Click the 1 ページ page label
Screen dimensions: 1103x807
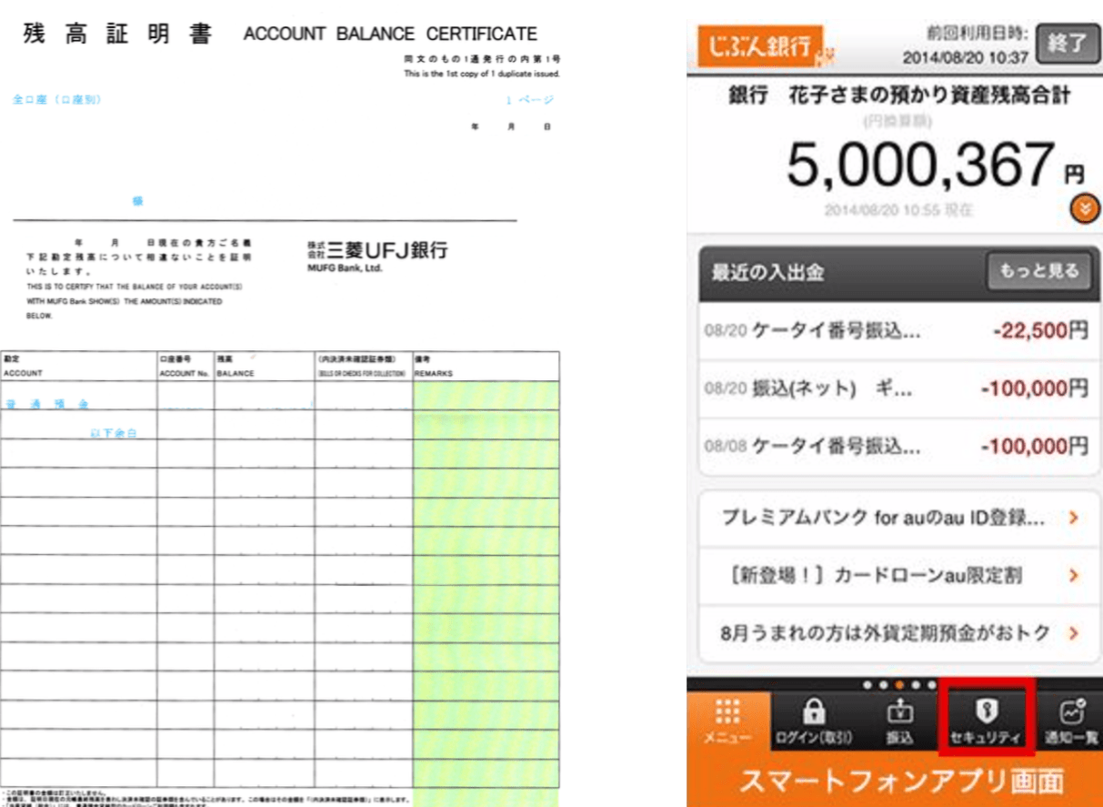pos(529,100)
